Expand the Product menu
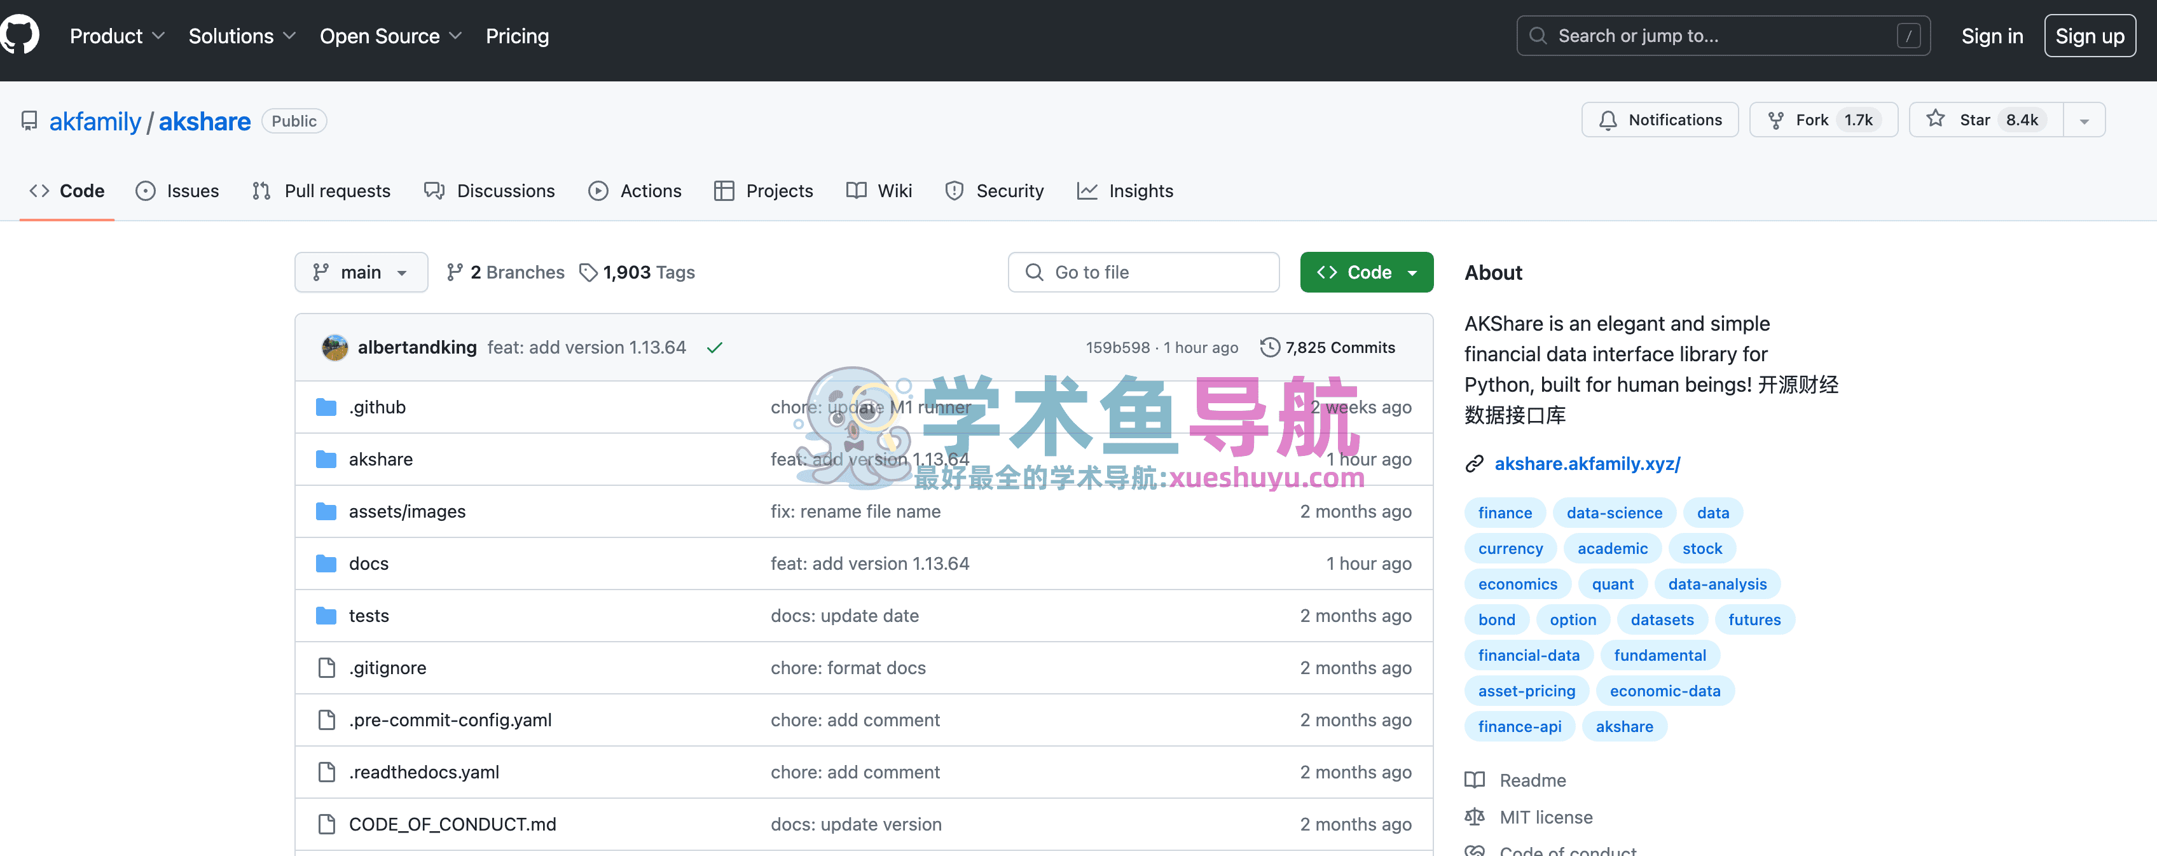The width and height of the screenshot is (2157, 856). 116,36
